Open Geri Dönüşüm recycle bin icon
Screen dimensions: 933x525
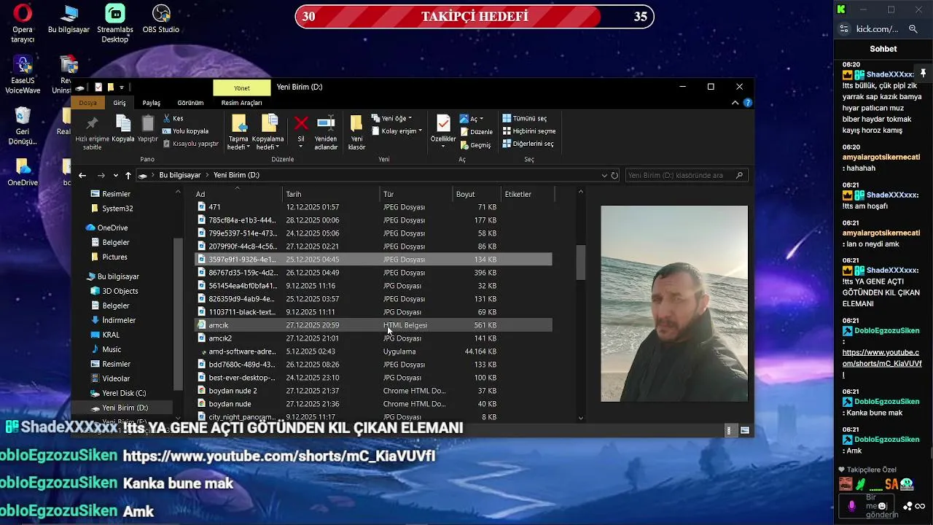[x=23, y=126]
